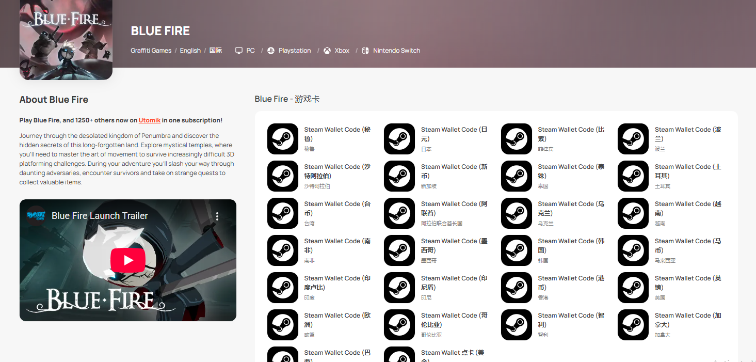Play the Blue Fire Launch Trailer

click(x=127, y=260)
